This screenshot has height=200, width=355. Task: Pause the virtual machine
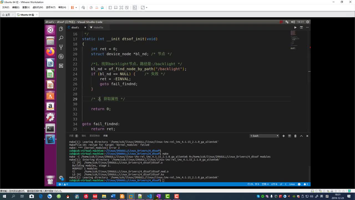[x=72, y=7]
